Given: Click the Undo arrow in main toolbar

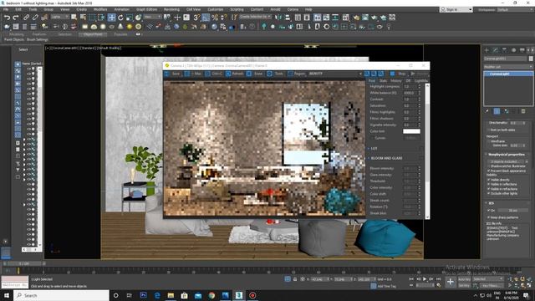Looking at the screenshot, I should pos(7,17).
